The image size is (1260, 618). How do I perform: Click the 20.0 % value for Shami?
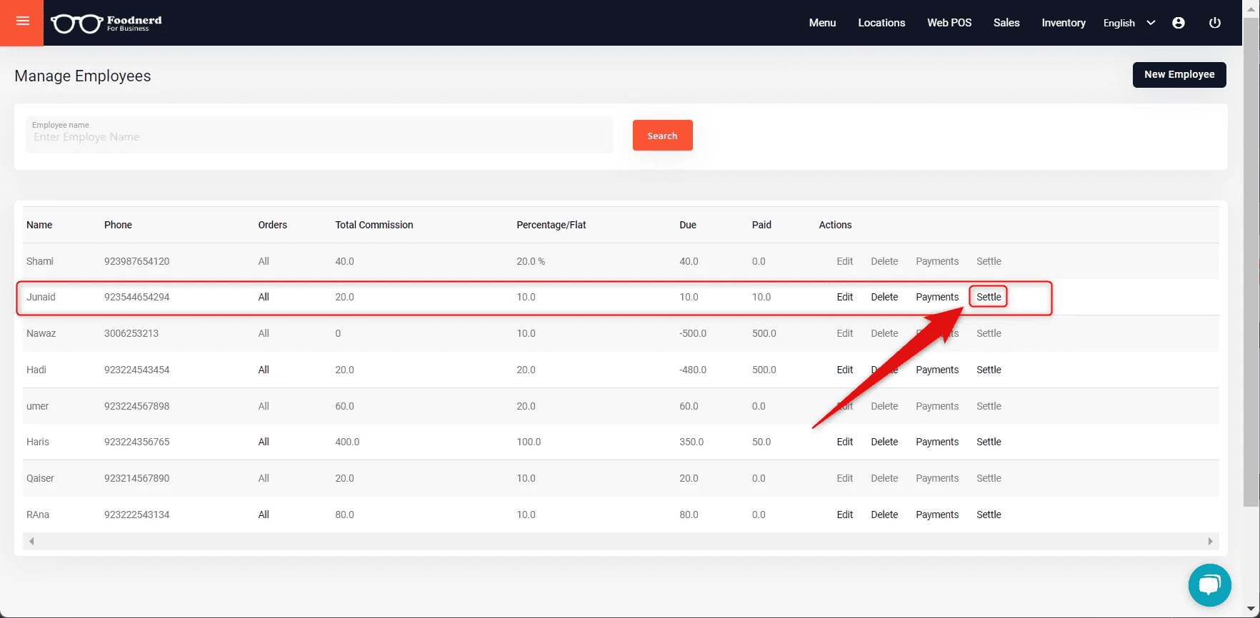531,261
